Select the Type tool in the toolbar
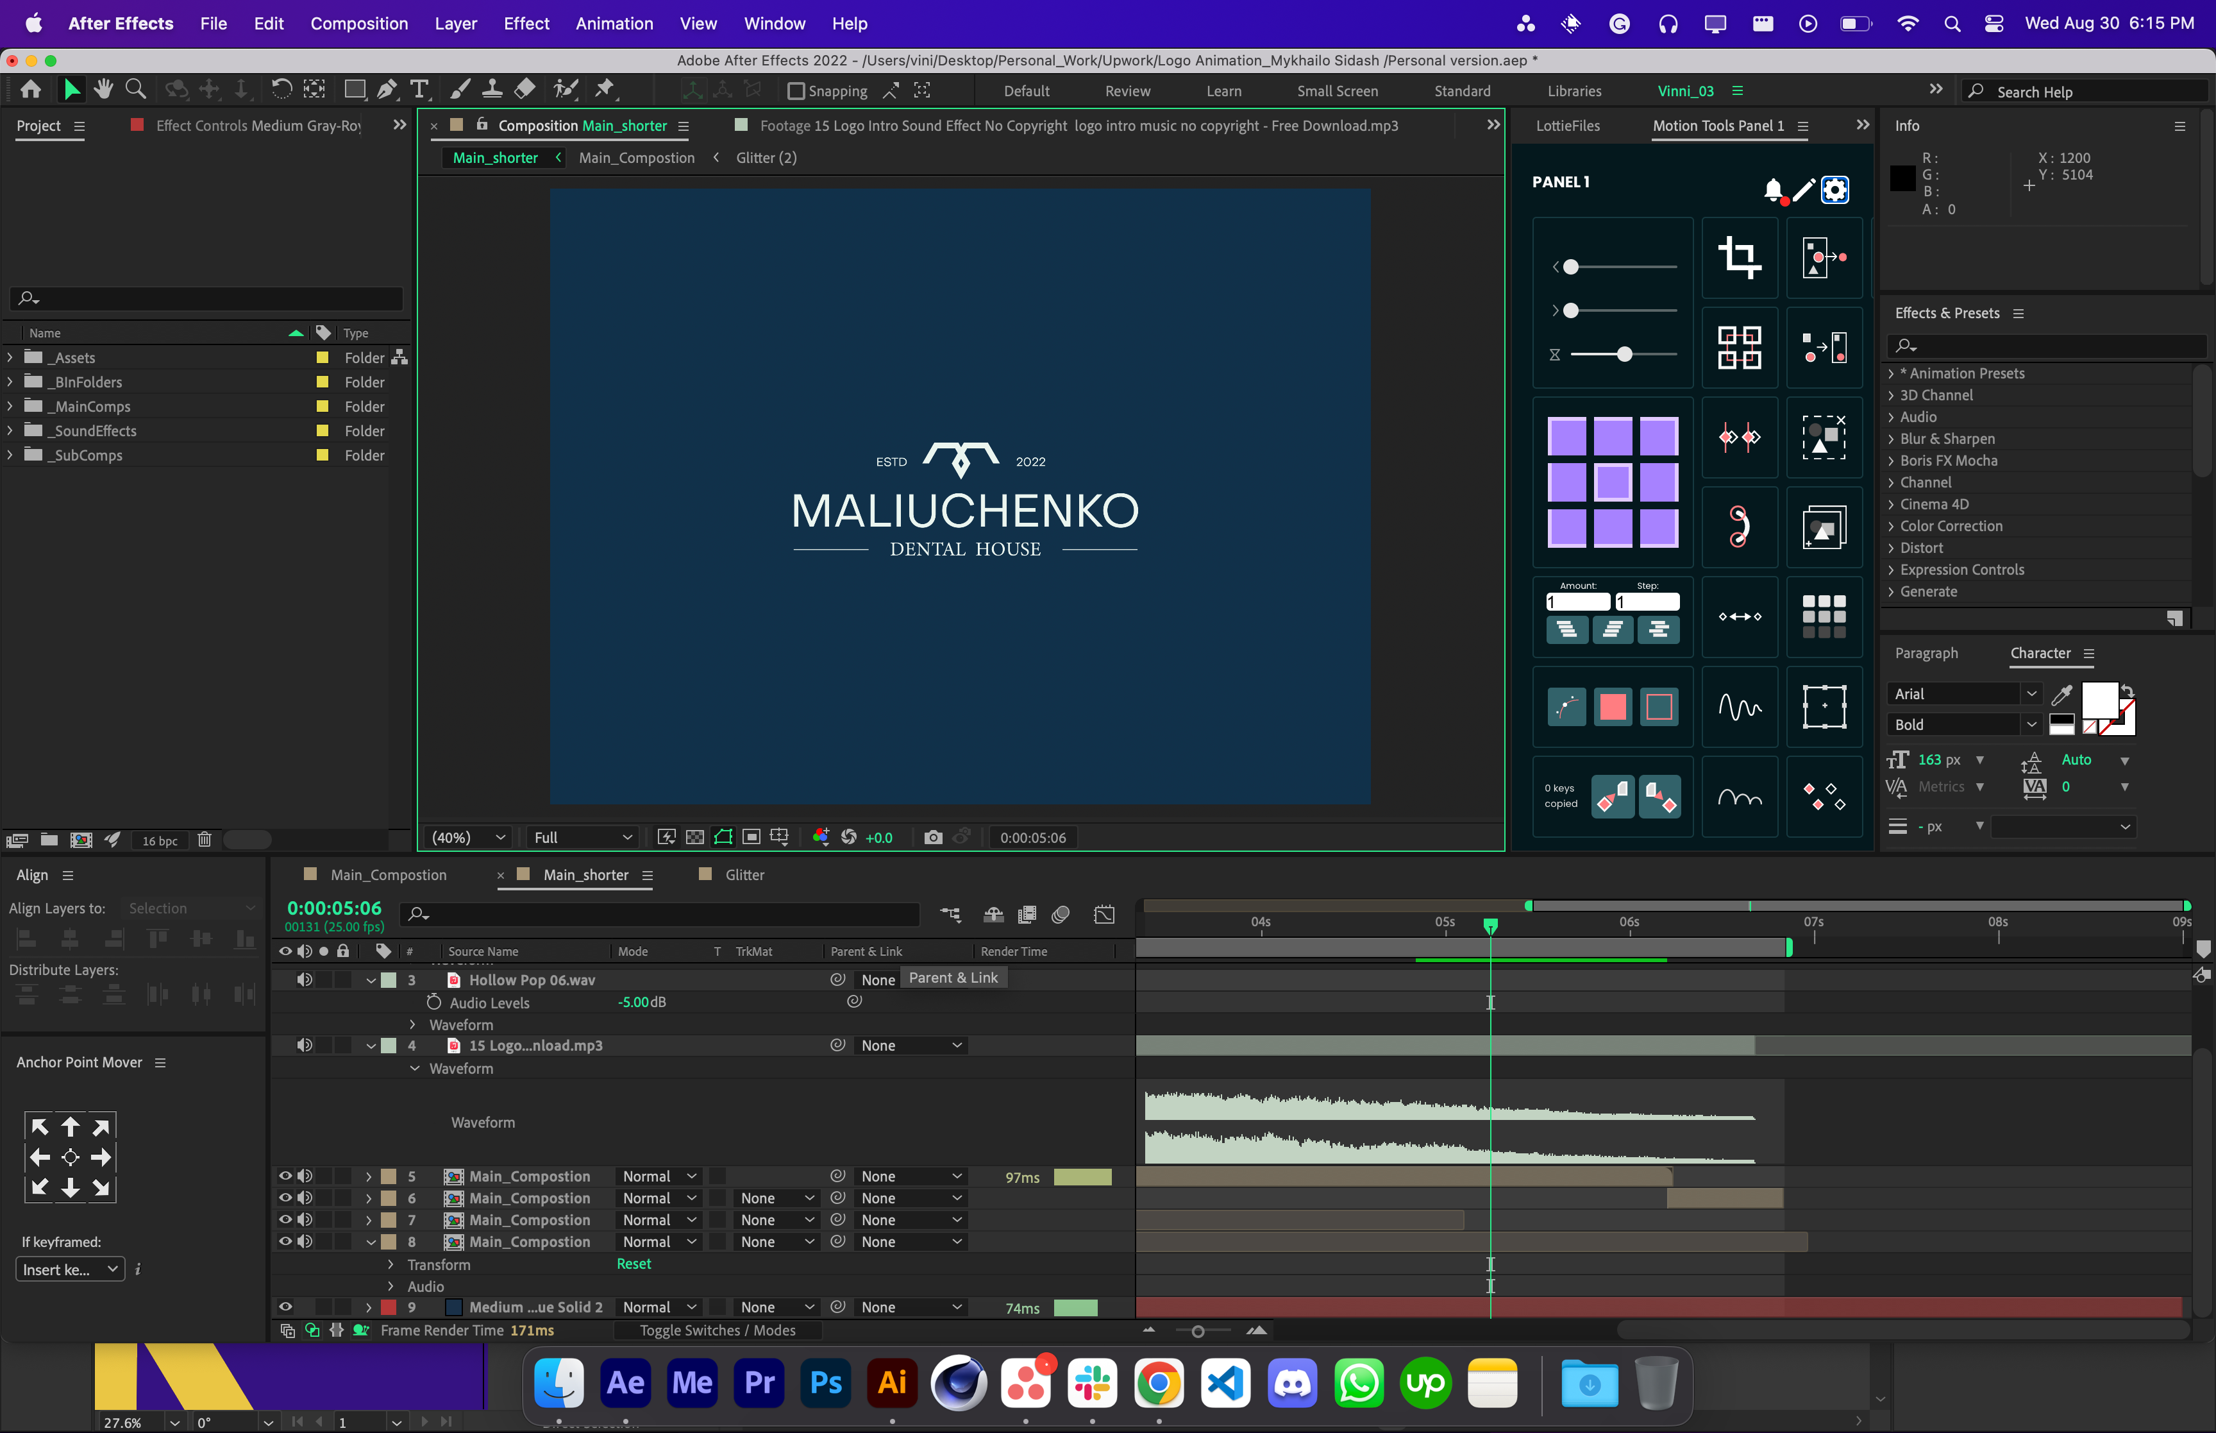 (x=419, y=89)
